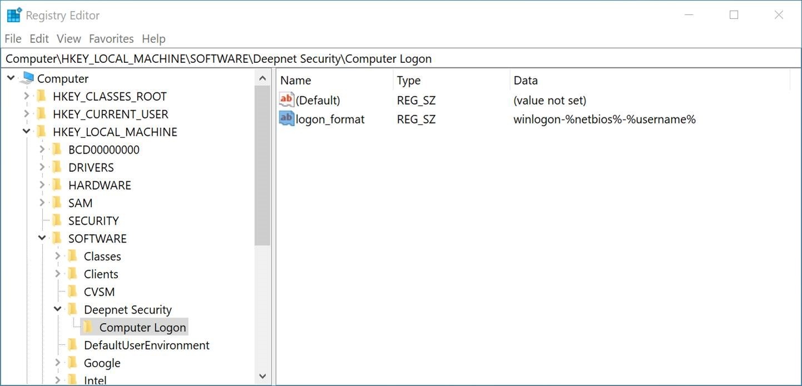Click the Computer Logon folder icon

[88, 328]
